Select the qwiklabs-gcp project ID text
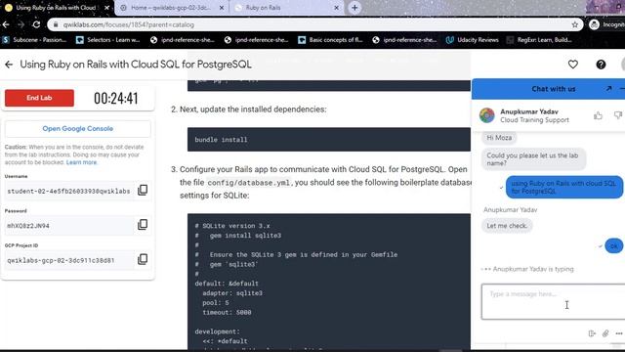The width and height of the screenshot is (625, 352). tap(61, 260)
